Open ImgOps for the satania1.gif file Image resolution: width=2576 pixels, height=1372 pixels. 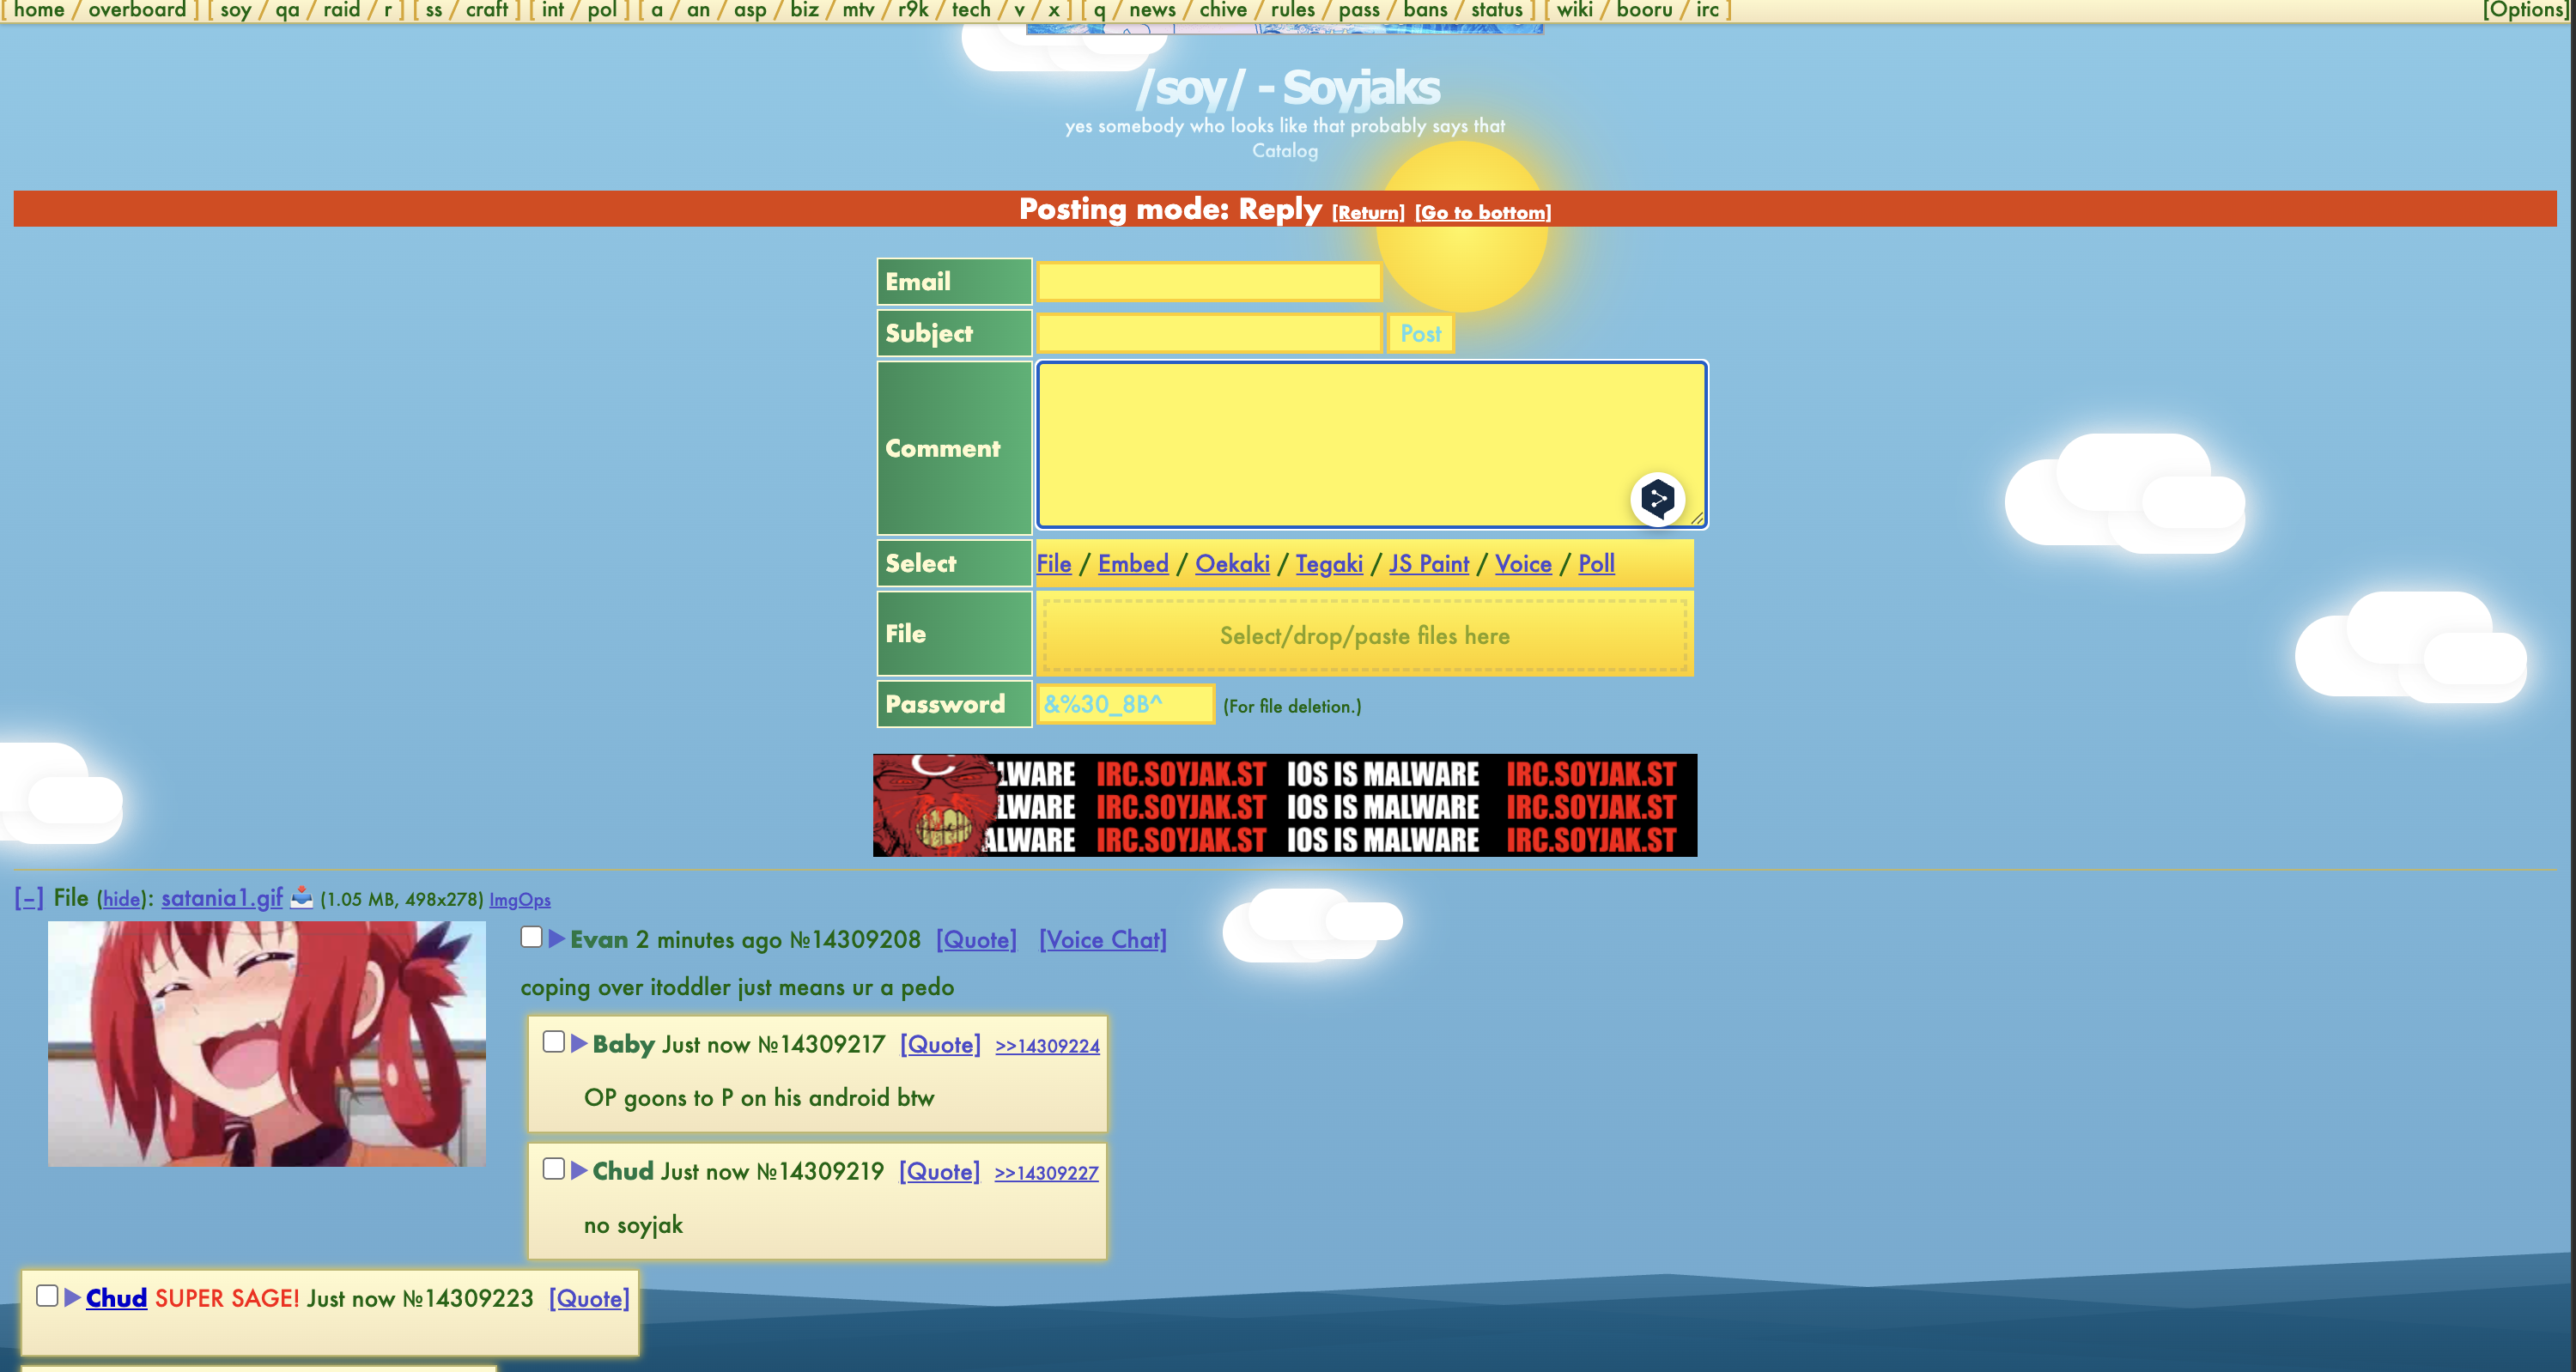(519, 900)
